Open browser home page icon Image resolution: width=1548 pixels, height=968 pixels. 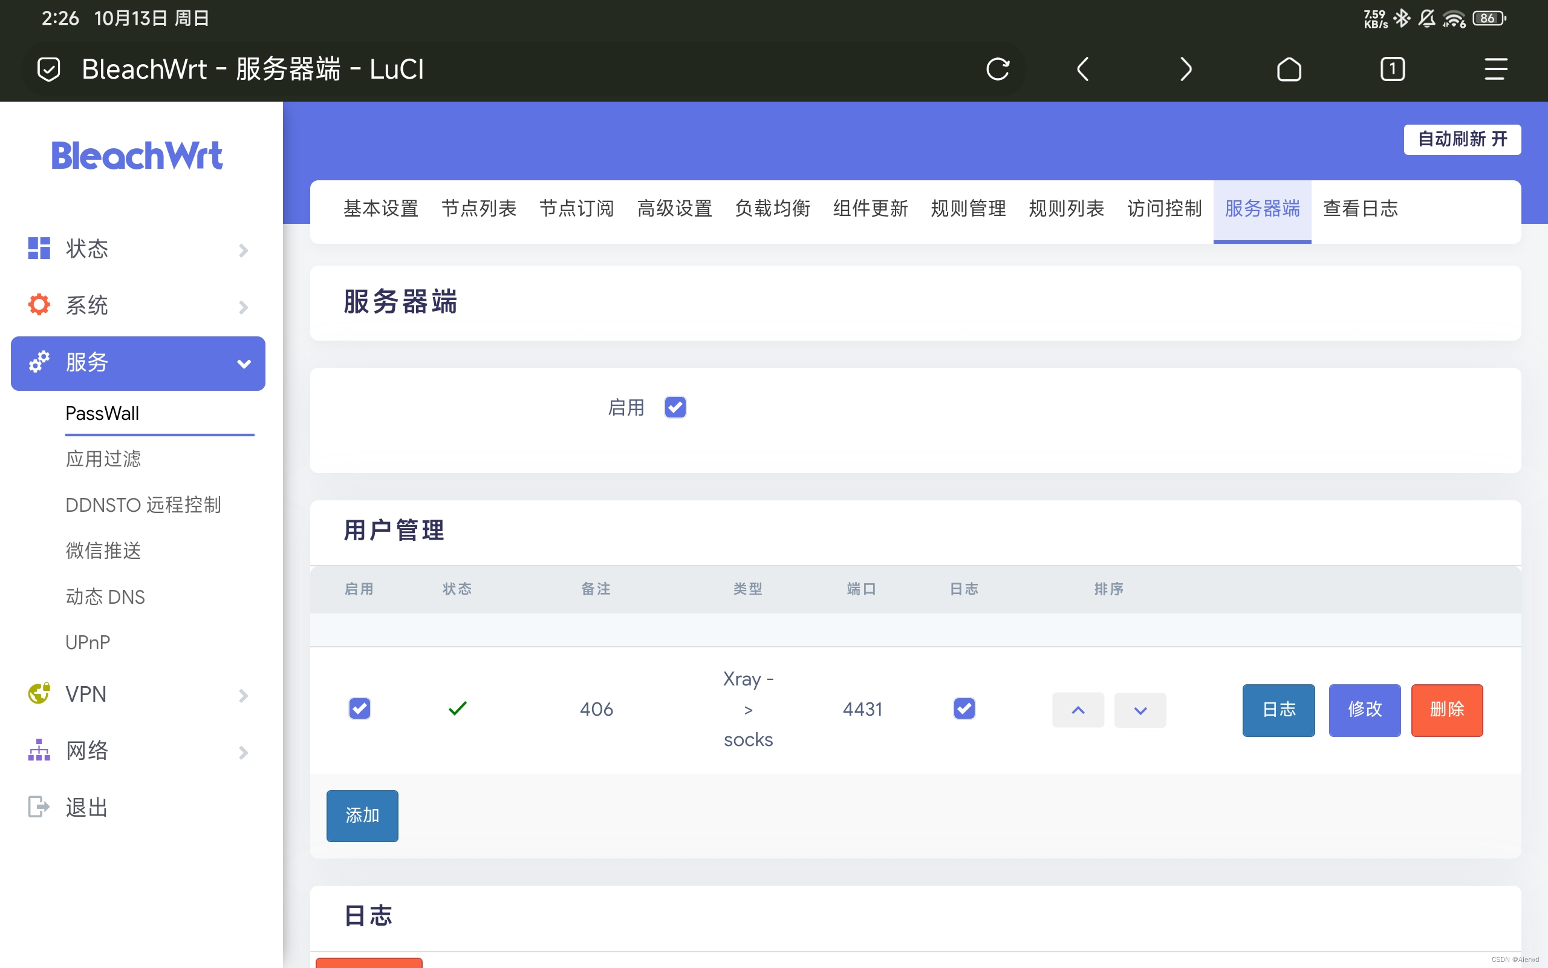[1289, 69]
